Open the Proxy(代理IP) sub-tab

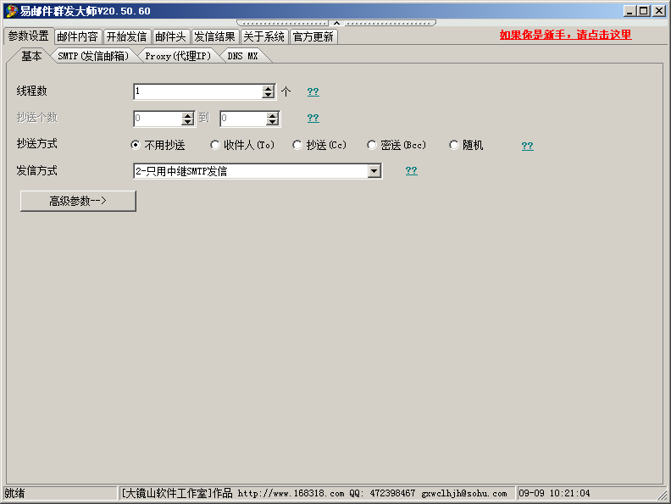click(178, 56)
